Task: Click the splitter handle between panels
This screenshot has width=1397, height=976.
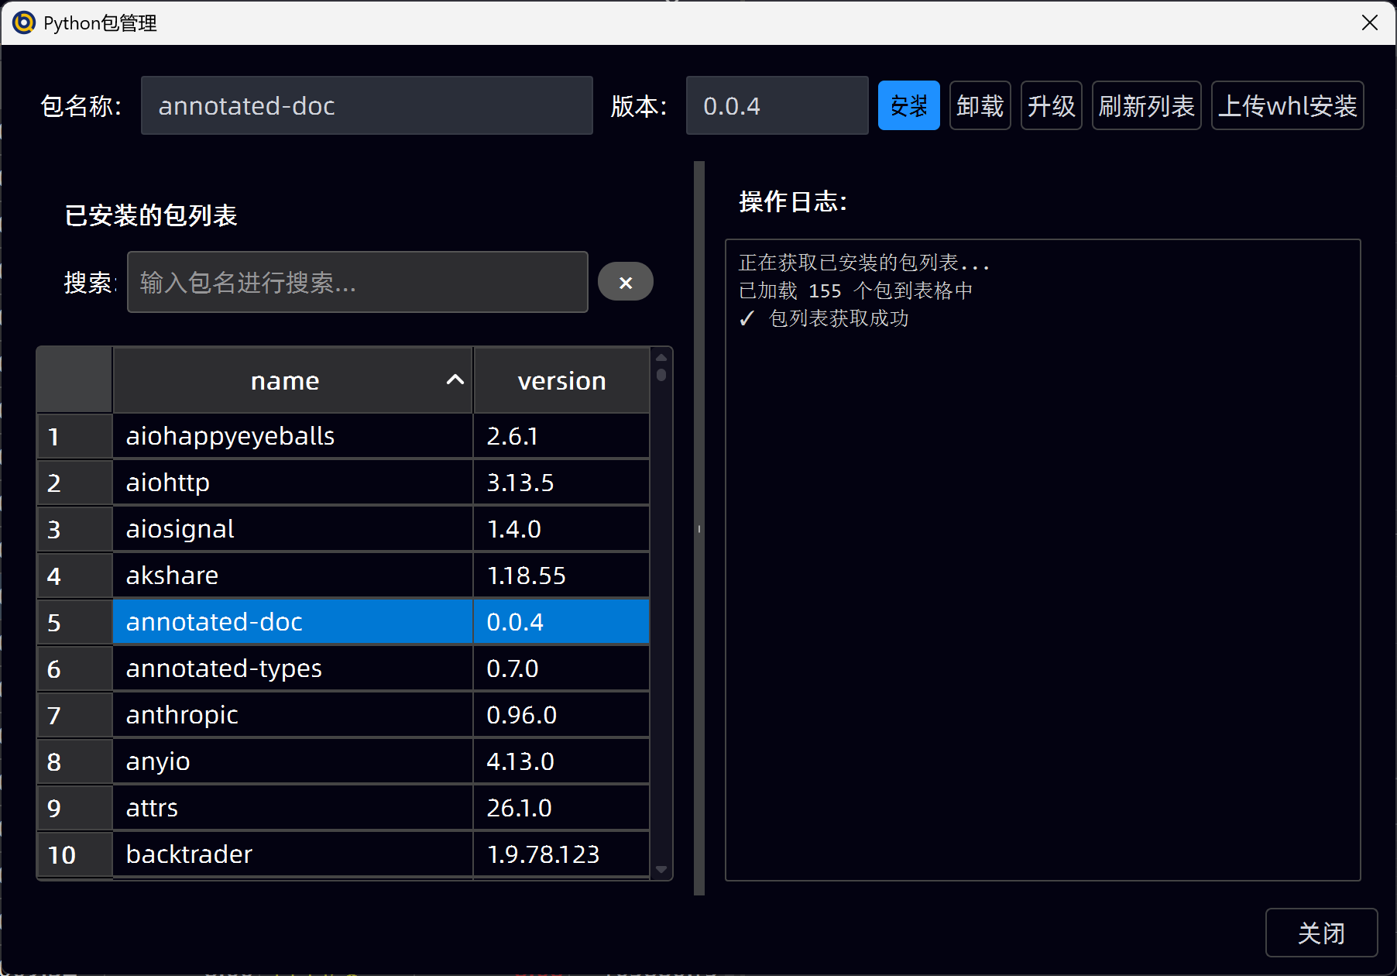Action: 699,529
